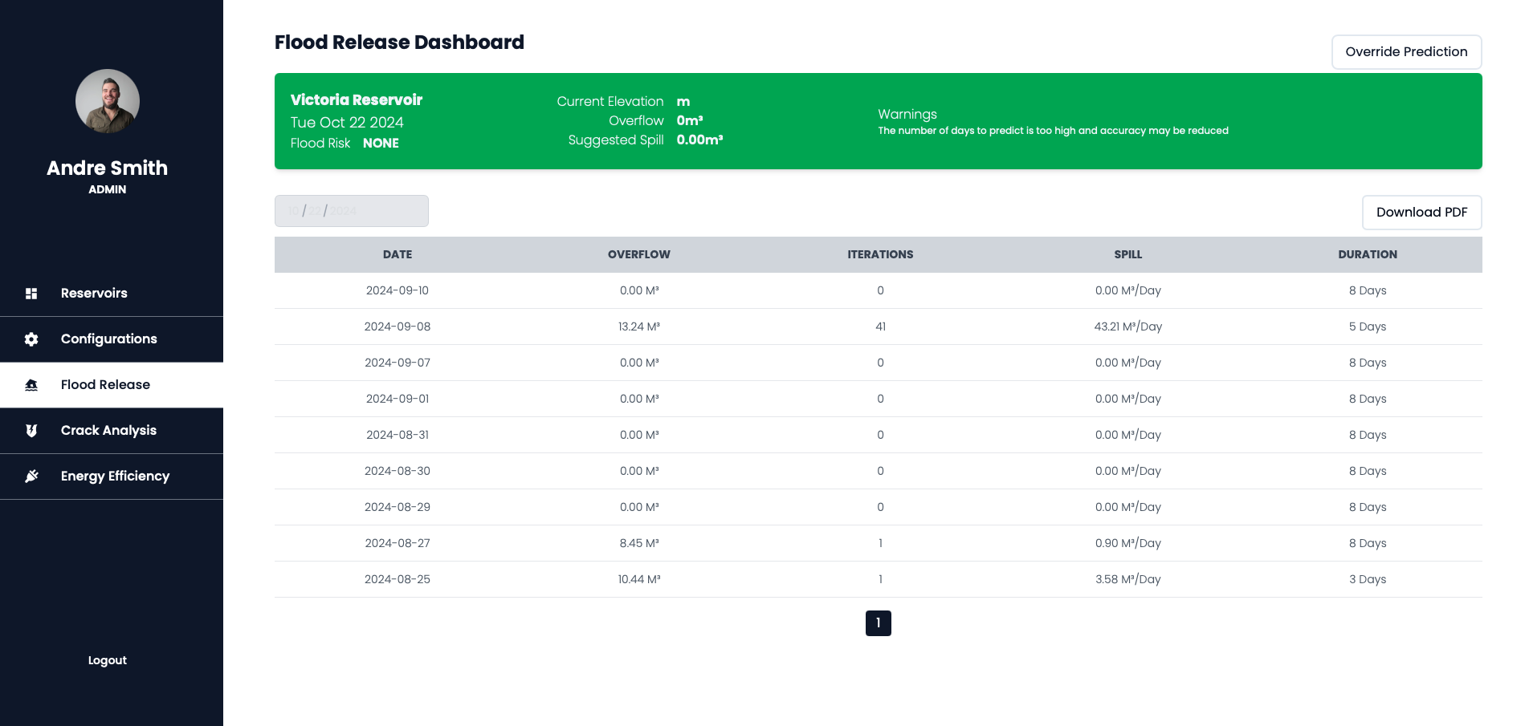Select the 2024-08-27 date cell
The height and width of the screenshot is (726, 1525).
coord(398,543)
